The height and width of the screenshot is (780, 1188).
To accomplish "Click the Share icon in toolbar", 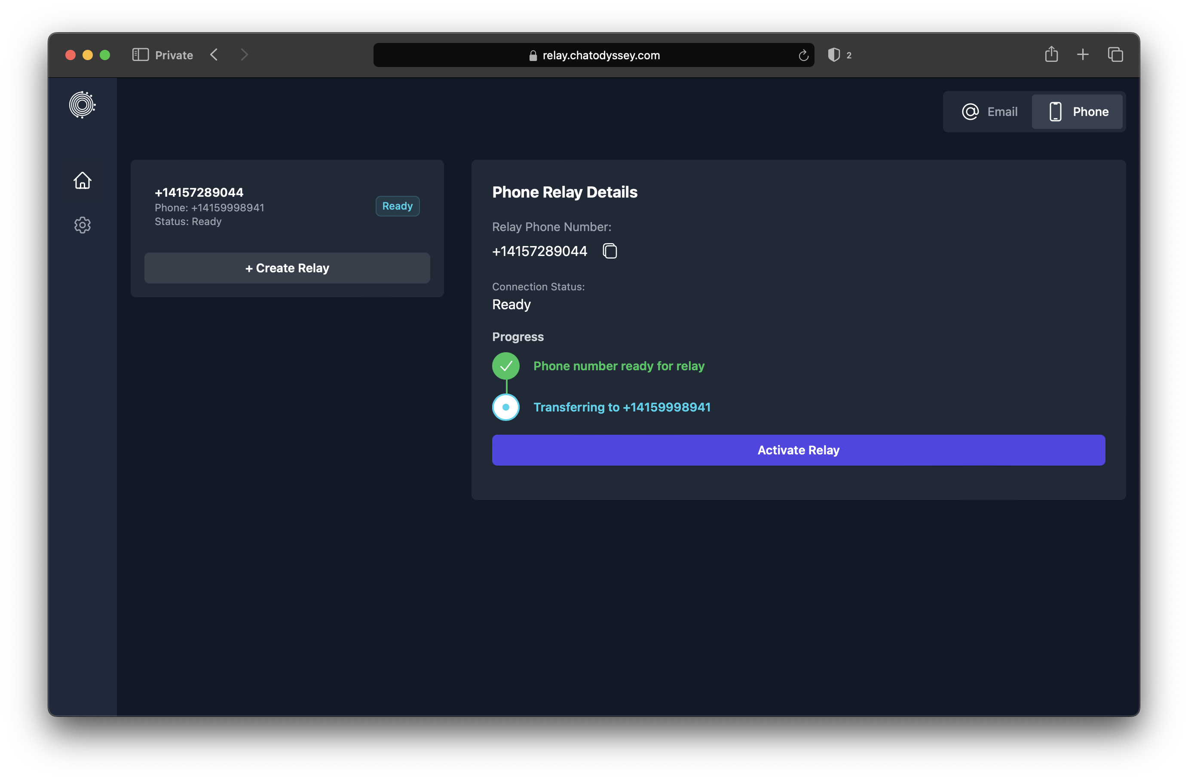I will click(1051, 55).
